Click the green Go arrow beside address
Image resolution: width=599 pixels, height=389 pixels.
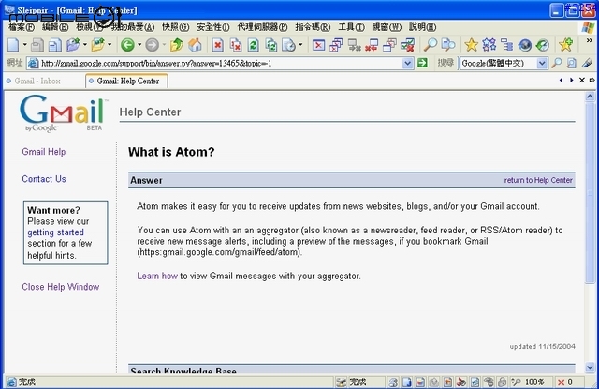click(x=422, y=63)
